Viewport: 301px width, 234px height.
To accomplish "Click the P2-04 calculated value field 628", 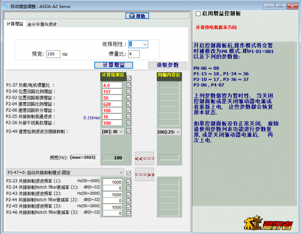I will click(112, 104).
